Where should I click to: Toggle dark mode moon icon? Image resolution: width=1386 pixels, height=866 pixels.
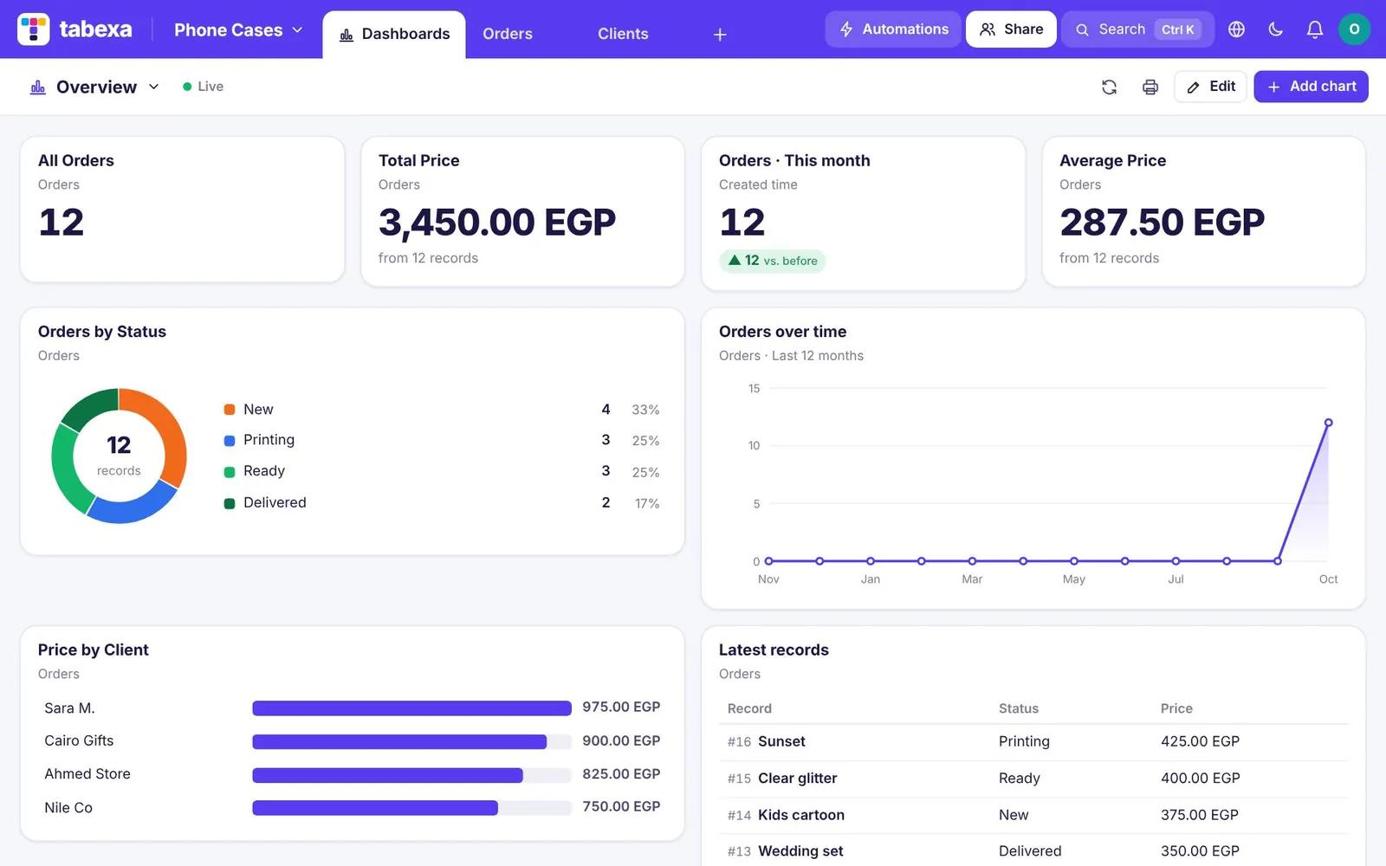click(1275, 29)
